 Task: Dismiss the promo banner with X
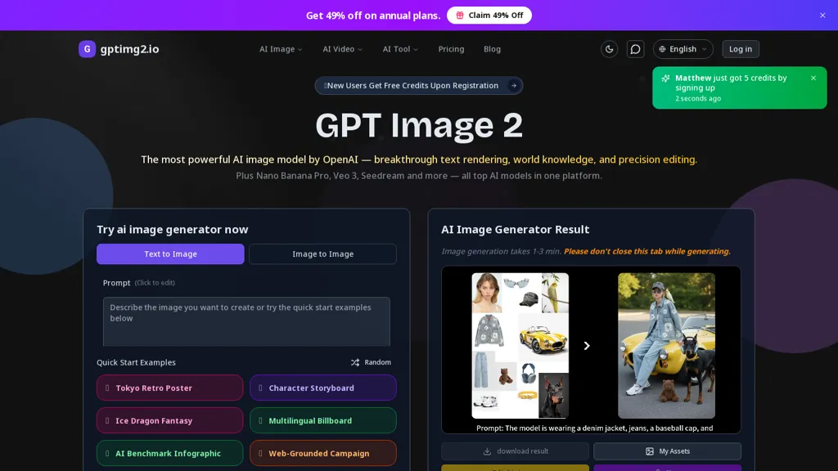tap(822, 16)
